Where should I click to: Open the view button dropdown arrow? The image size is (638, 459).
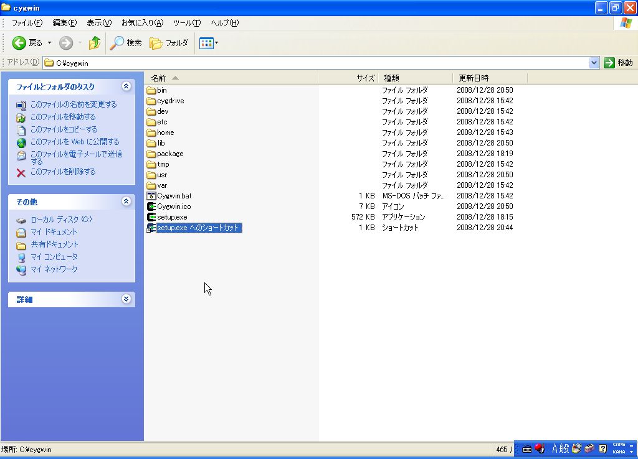coord(216,43)
